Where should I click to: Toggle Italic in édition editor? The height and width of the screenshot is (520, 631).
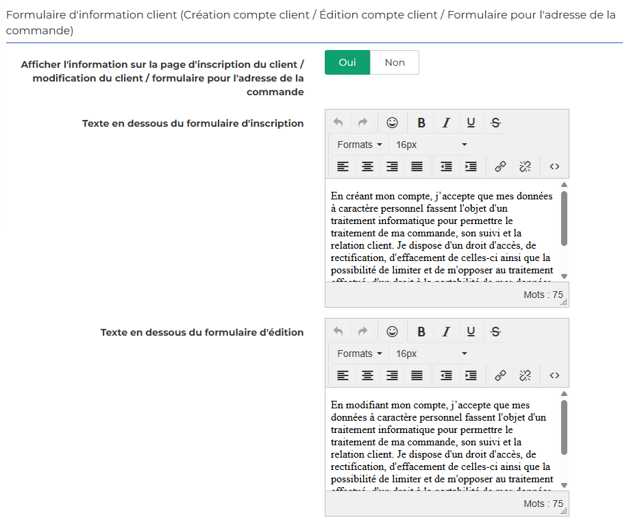click(446, 332)
